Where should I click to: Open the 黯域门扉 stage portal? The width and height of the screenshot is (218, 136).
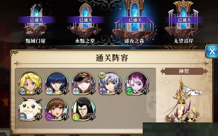[36, 23]
